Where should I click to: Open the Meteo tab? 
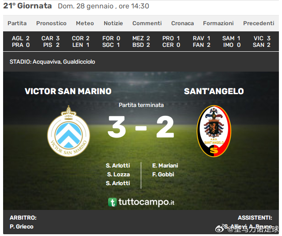click(x=85, y=23)
